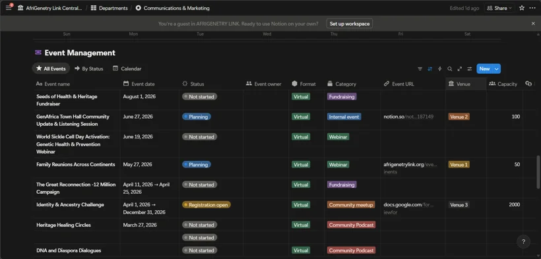Image resolution: width=541 pixels, height=259 pixels.
Task: Open the help question mark button
Action: pos(523,241)
